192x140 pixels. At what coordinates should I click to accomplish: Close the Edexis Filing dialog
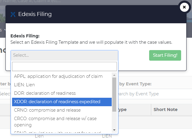[x=184, y=7]
